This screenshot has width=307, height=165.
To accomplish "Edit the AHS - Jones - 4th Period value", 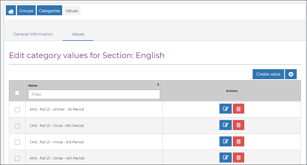I will (225, 157).
